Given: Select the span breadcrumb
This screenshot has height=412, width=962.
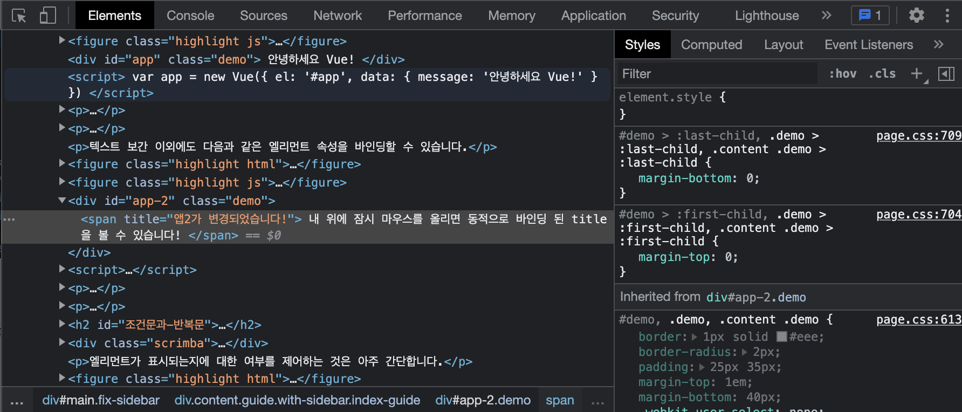Looking at the screenshot, I should 560,400.
